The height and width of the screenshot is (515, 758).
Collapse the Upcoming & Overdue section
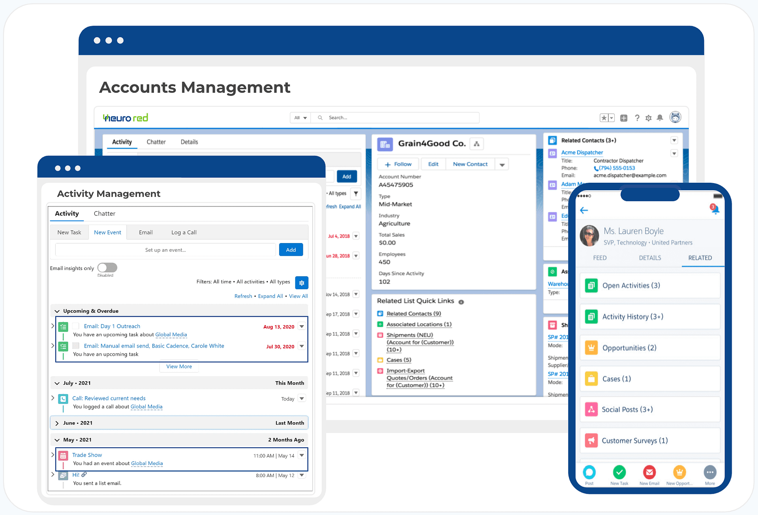57,311
